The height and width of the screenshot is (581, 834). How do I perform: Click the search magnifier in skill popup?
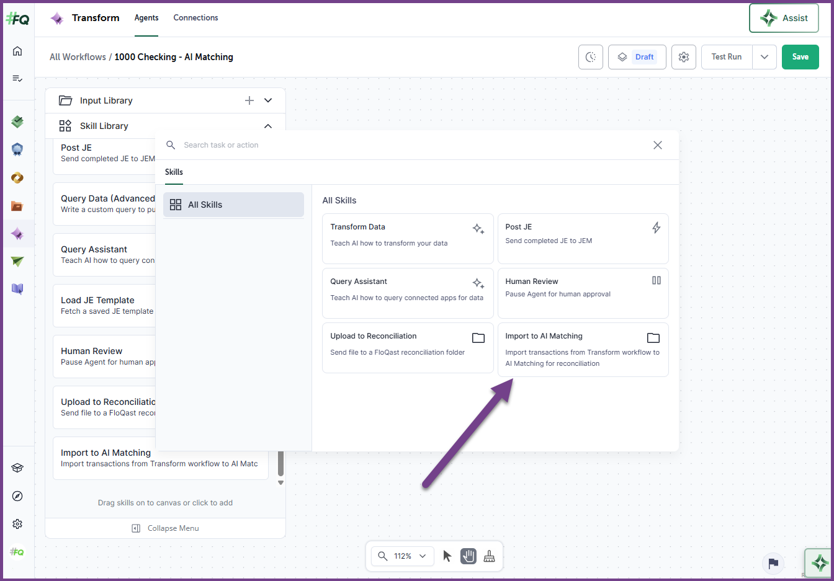click(x=171, y=145)
